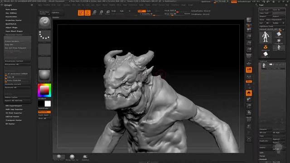This screenshot has height=163, width=290.
Task: Toggle visibility of the figure subtool
Action: [271, 64]
